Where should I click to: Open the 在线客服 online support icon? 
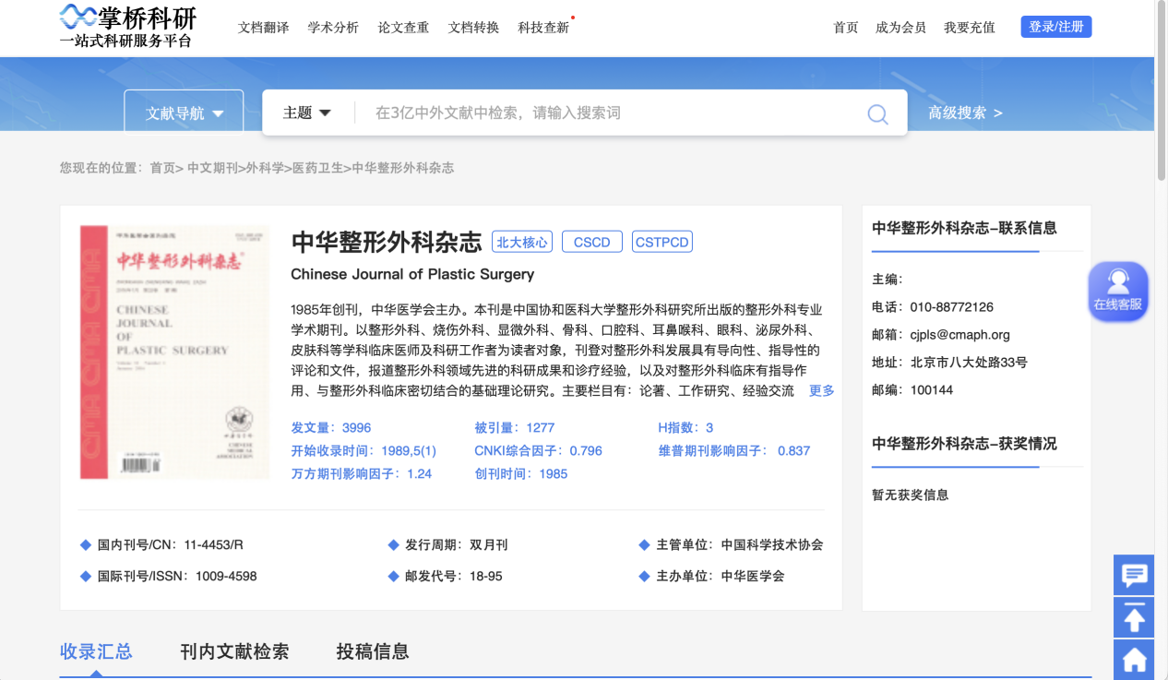[x=1118, y=292]
